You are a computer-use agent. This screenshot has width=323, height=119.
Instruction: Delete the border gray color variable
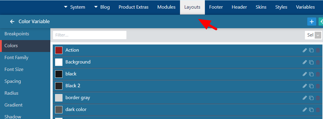tap(318, 98)
